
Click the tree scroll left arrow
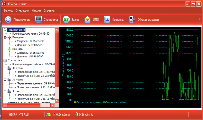tap(5, 105)
